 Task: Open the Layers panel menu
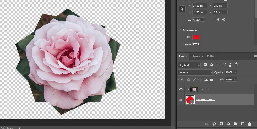255,56
